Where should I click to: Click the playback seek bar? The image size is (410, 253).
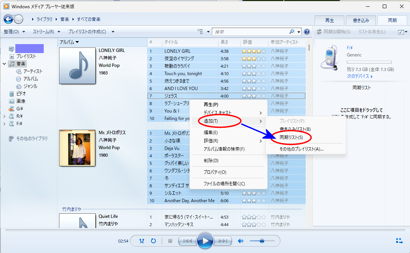205,230
